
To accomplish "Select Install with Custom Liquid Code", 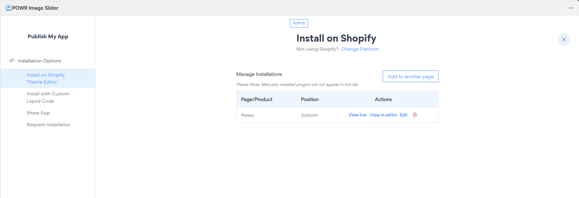I will pos(48,97).
